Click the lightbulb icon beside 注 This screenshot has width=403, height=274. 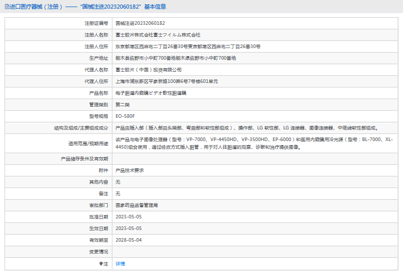tap(100, 264)
